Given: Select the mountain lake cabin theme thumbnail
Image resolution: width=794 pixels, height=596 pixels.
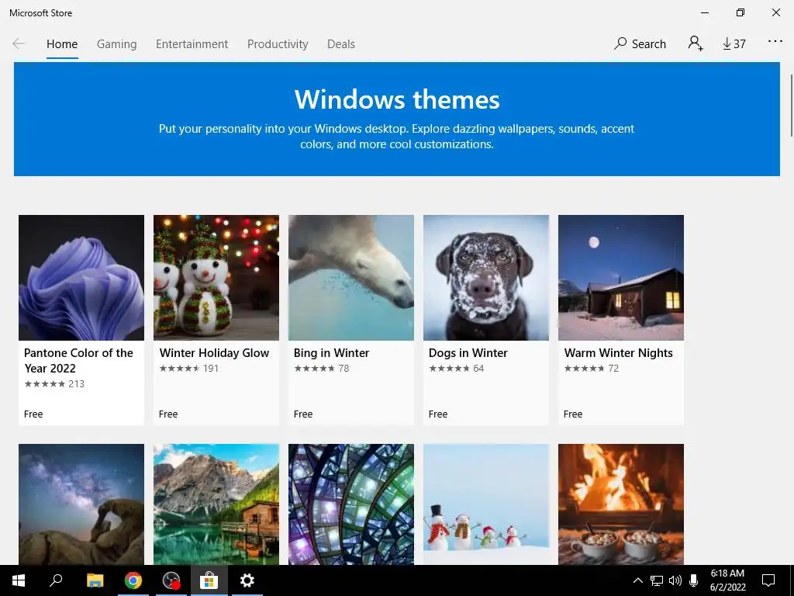Looking at the screenshot, I should coord(216,504).
